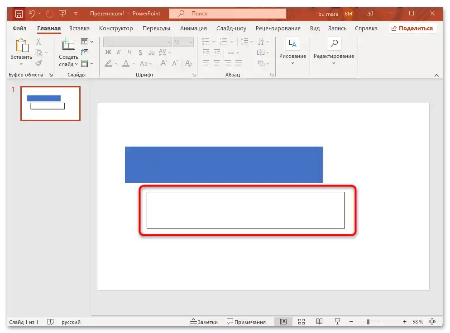The image size is (450, 333).
Task: Expand the bullet list dropdown
Action: 213,42
